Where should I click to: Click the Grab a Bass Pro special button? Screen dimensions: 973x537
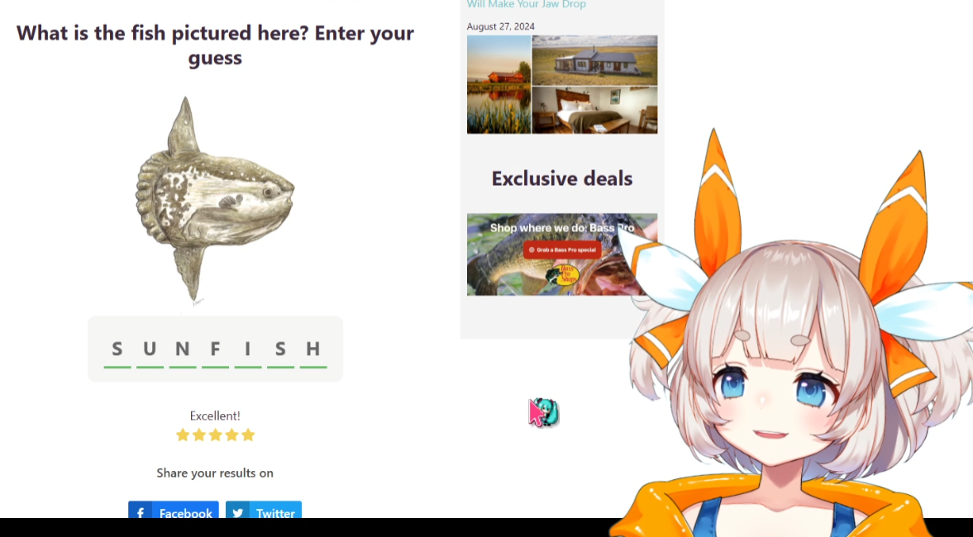click(x=562, y=249)
